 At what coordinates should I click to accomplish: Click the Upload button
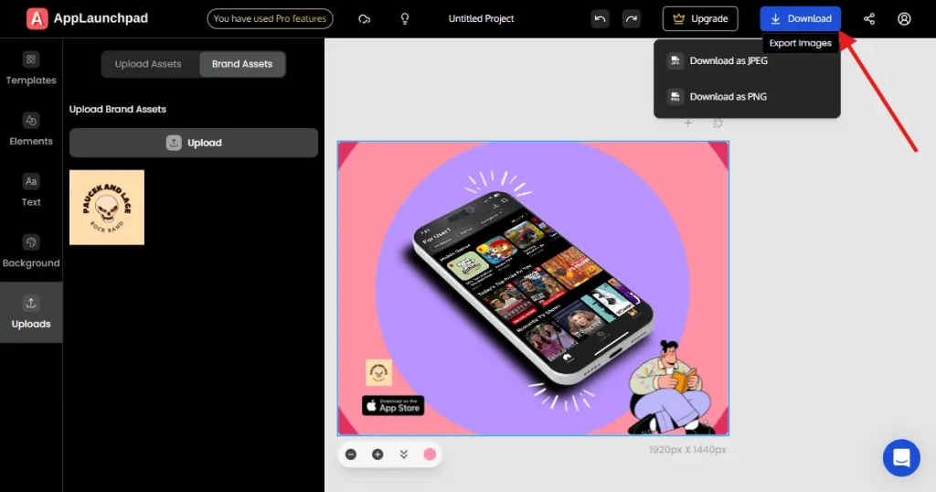click(x=194, y=143)
